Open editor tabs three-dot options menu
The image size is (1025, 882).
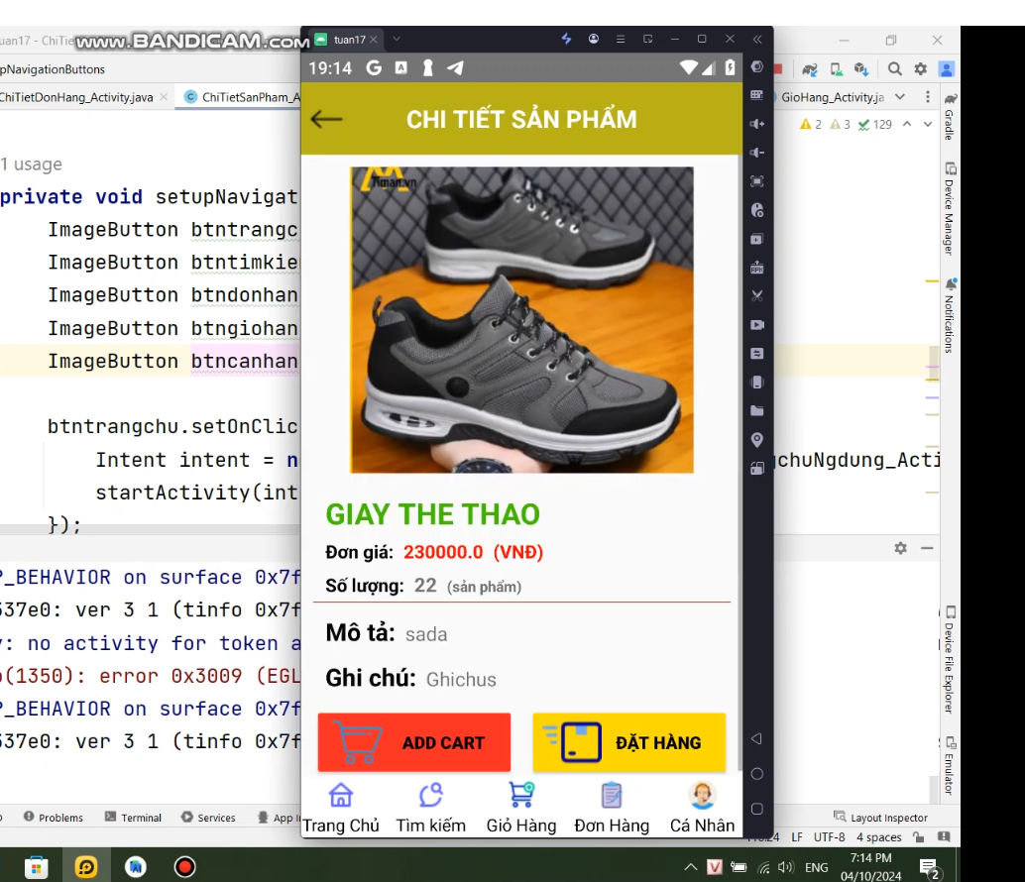(x=928, y=97)
